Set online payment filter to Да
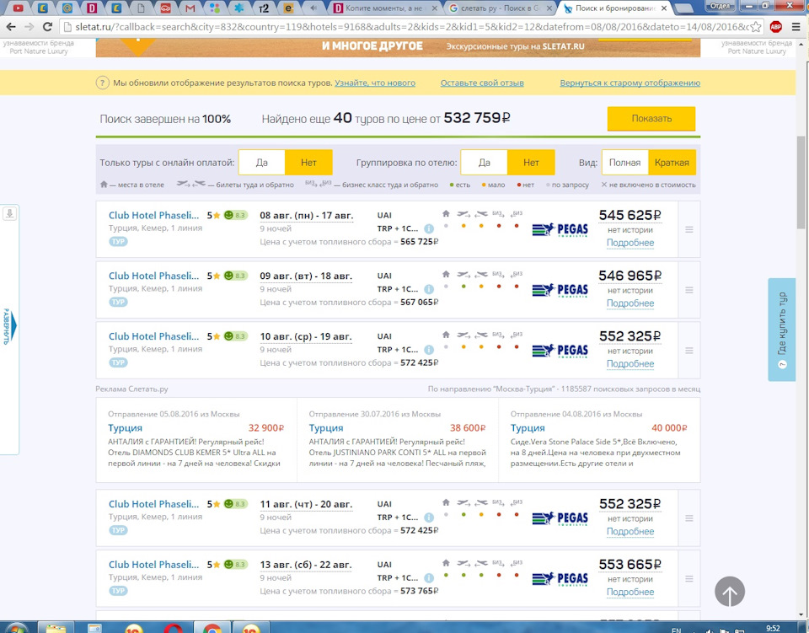 [x=261, y=162]
